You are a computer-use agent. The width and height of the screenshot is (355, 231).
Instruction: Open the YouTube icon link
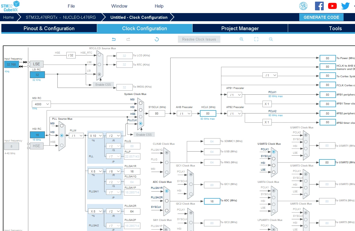pos(332,6)
